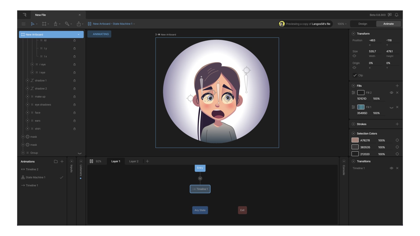
Task: Expand the first mask item
Action: pyautogui.click(x=23, y=137)
